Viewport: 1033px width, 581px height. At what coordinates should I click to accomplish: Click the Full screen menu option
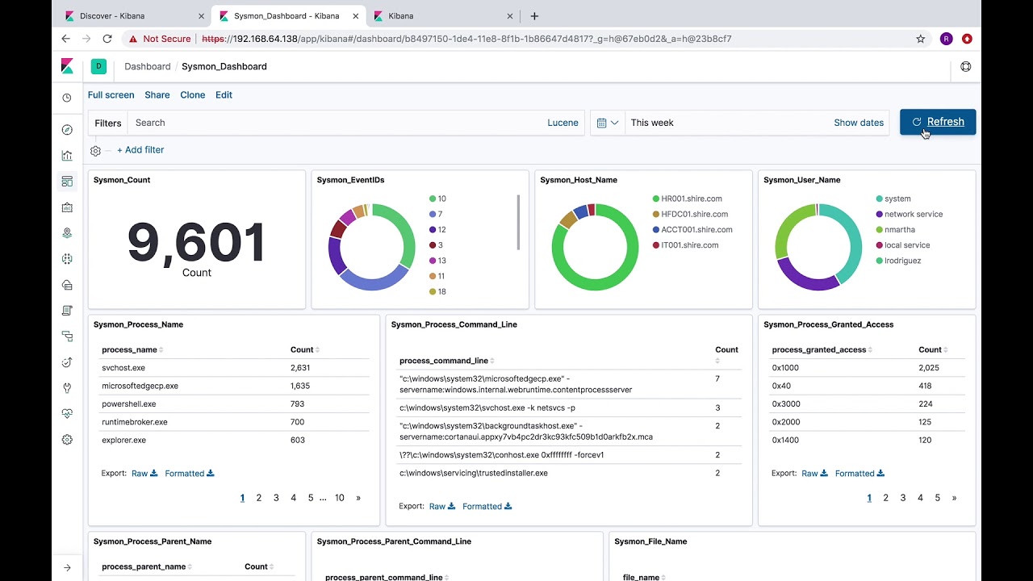pos(111,95)
